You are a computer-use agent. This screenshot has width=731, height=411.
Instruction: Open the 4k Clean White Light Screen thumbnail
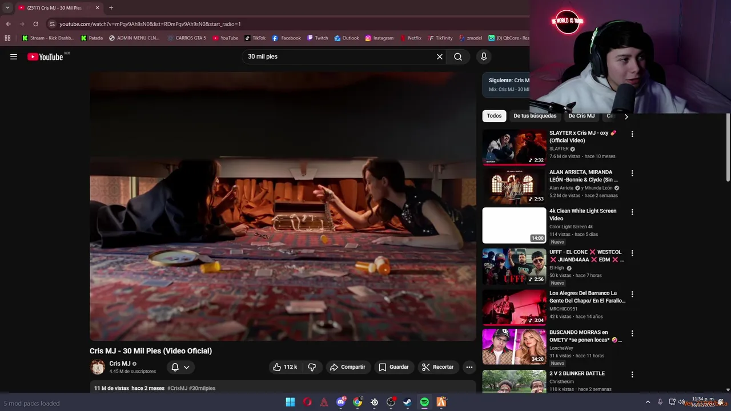[514, 225]
